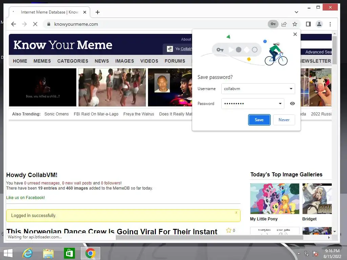This screenshot has width=347, height=260.
Task: Click the padlock site info icon
Action: [x=49, y=24]
